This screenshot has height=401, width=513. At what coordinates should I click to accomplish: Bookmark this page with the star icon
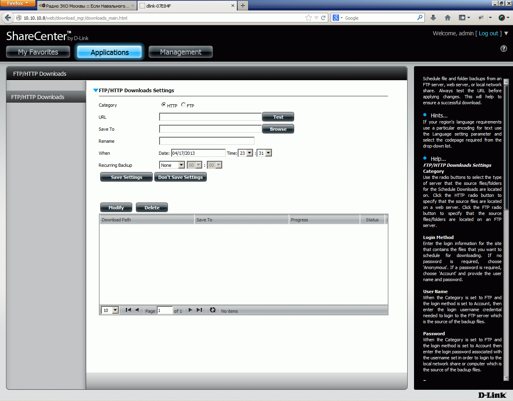click(x=308, y=18)
